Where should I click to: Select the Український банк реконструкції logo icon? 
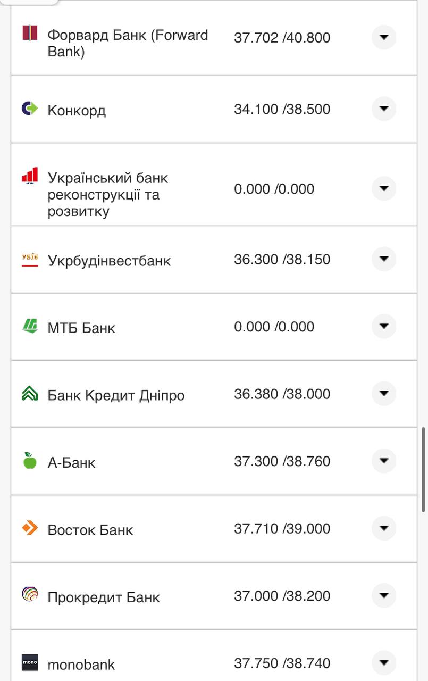[29, 176]
